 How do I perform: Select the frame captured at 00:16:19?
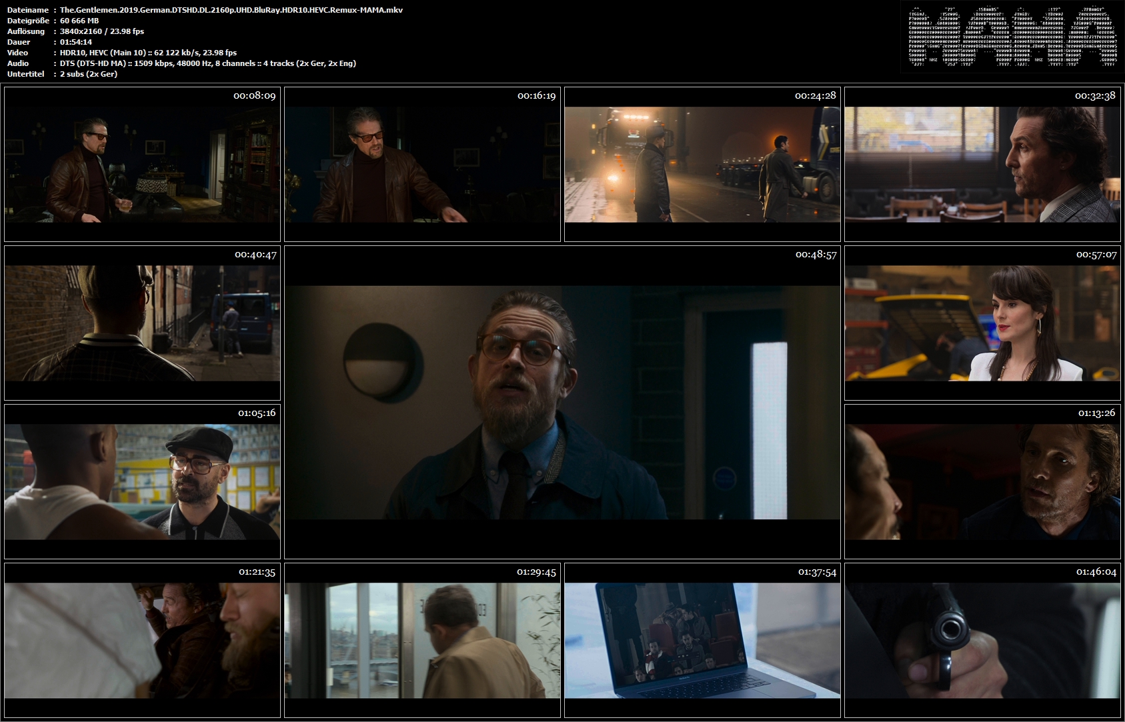click(422, 164)
